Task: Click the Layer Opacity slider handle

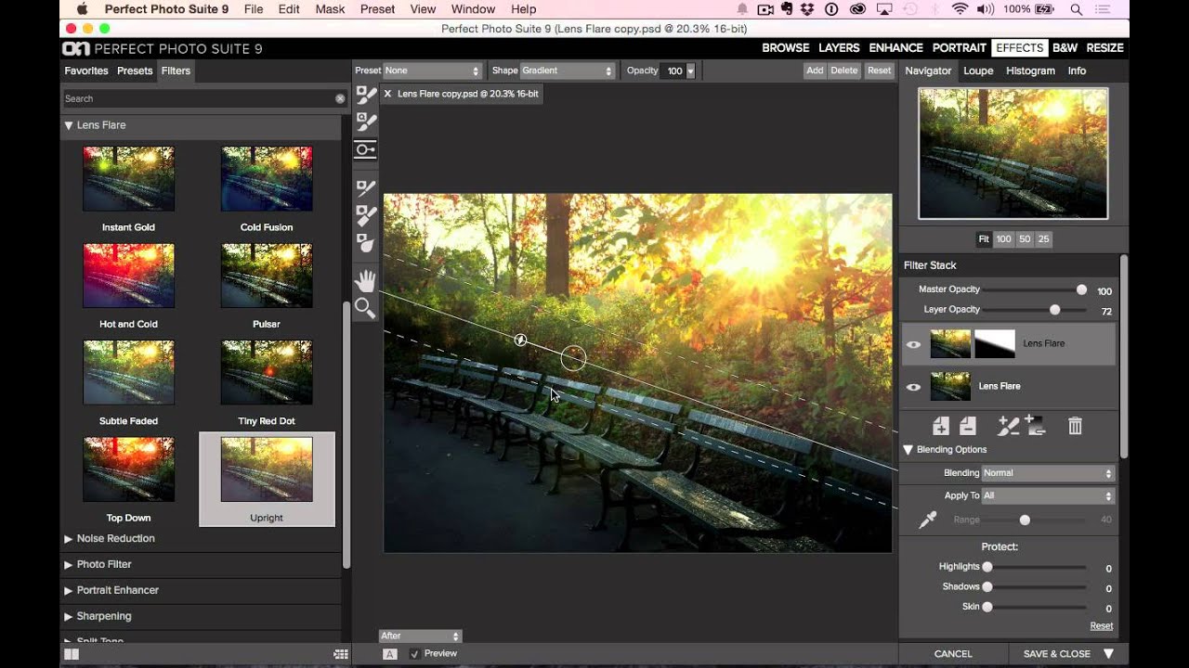Action: 1054,310
